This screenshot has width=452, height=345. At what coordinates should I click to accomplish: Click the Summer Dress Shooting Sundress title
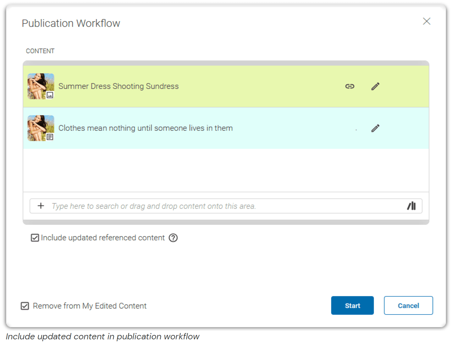tap(119, 86)
